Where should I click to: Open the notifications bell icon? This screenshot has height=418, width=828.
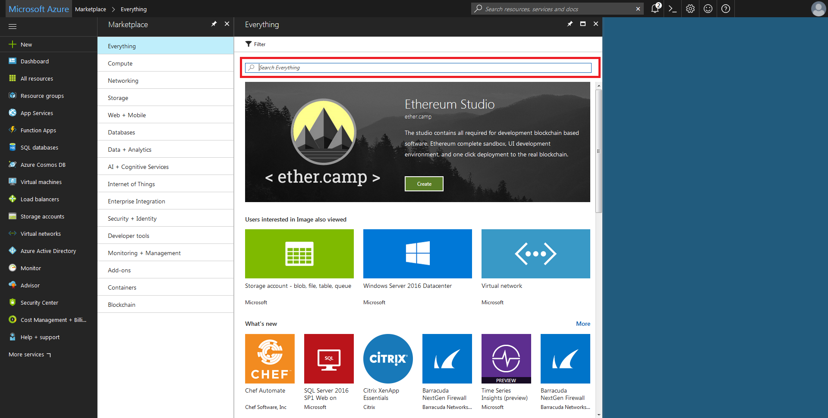click(655, 9)
